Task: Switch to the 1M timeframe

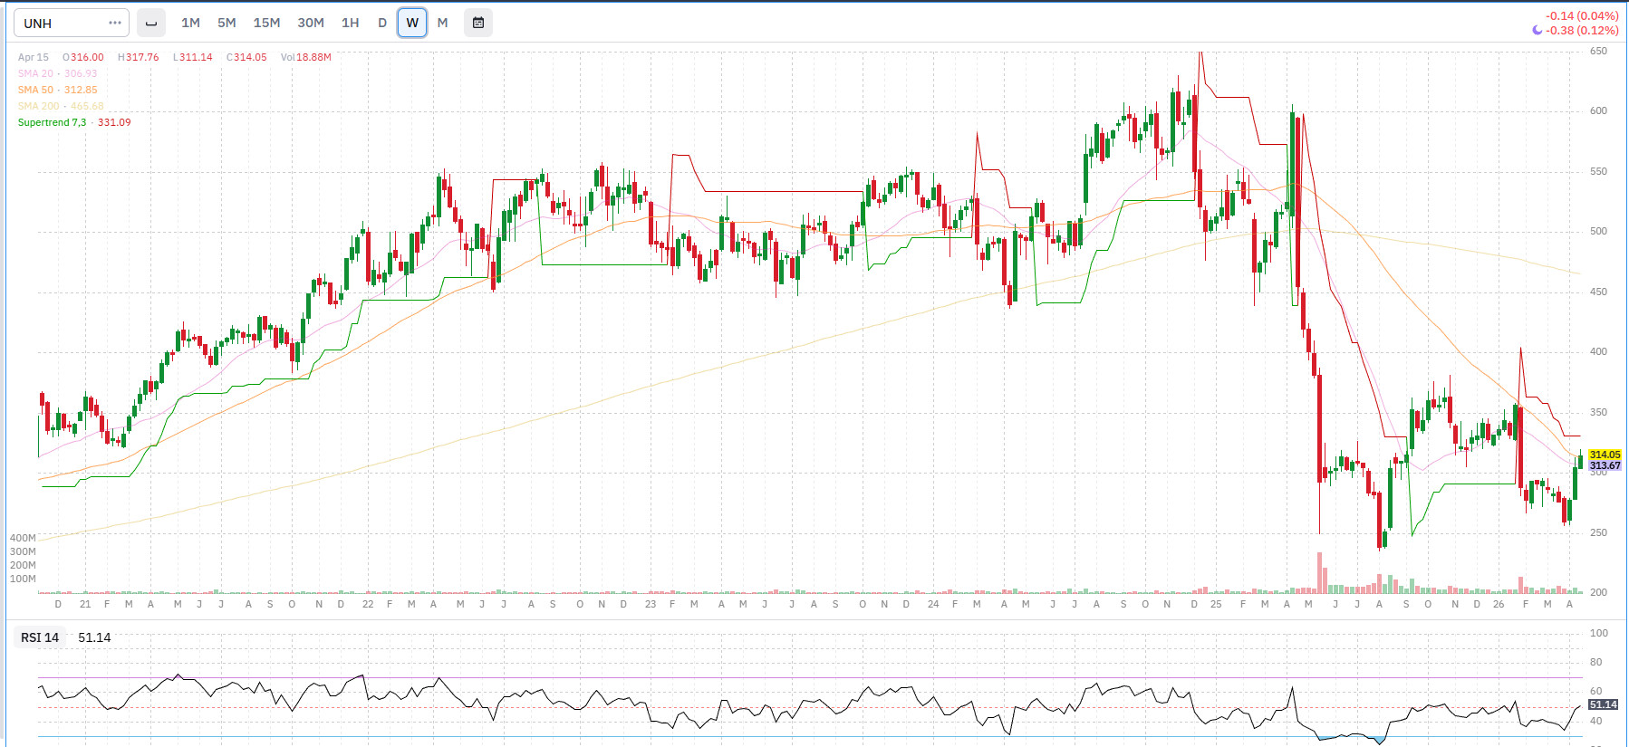Action: point(190,23)
